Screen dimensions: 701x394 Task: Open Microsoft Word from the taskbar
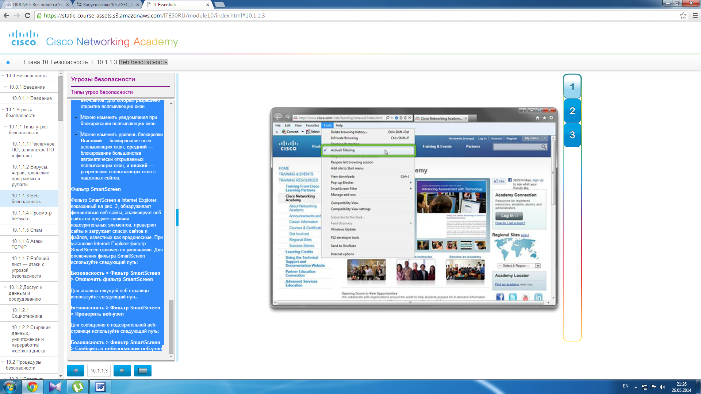point(100,387)
